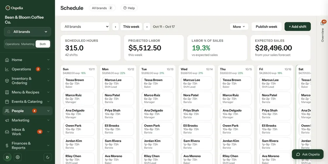Click the Labor % of Sales 19.3% value
The width and height of the screenshot is (328, 164).
pyautogui.click(x=201, y=48)
